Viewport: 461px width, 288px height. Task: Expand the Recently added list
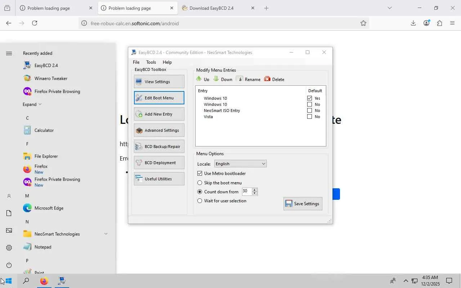pyautogui.click(x=32, y=104)
